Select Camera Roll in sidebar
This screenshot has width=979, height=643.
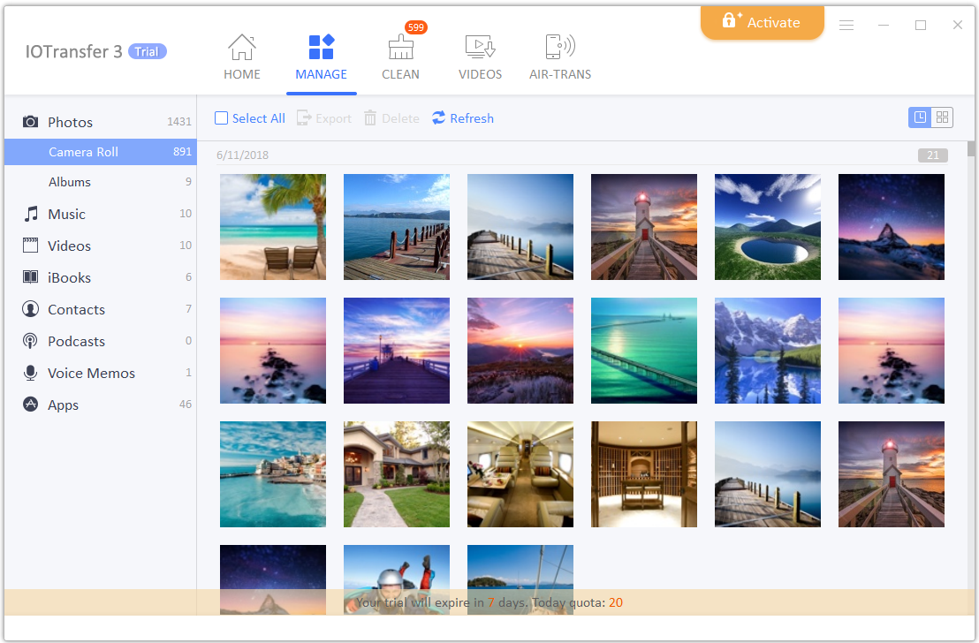point(83,152)
